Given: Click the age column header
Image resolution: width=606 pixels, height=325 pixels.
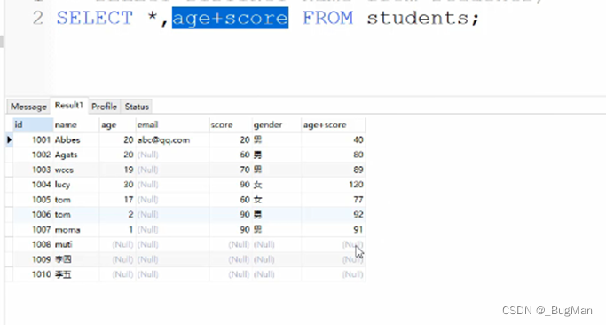Looking at the screenshot, I should coord(117,124).
